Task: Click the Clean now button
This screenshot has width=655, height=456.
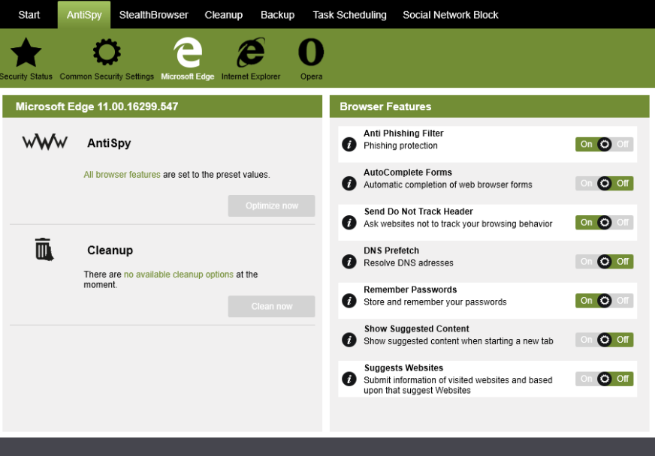Action: 271,306
